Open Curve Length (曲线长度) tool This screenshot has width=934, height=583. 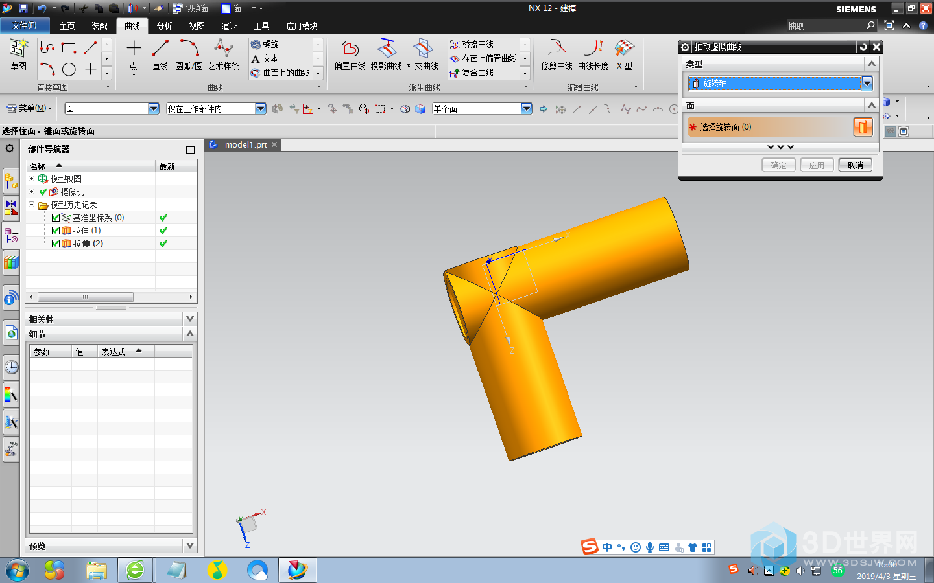coord(593,54)
